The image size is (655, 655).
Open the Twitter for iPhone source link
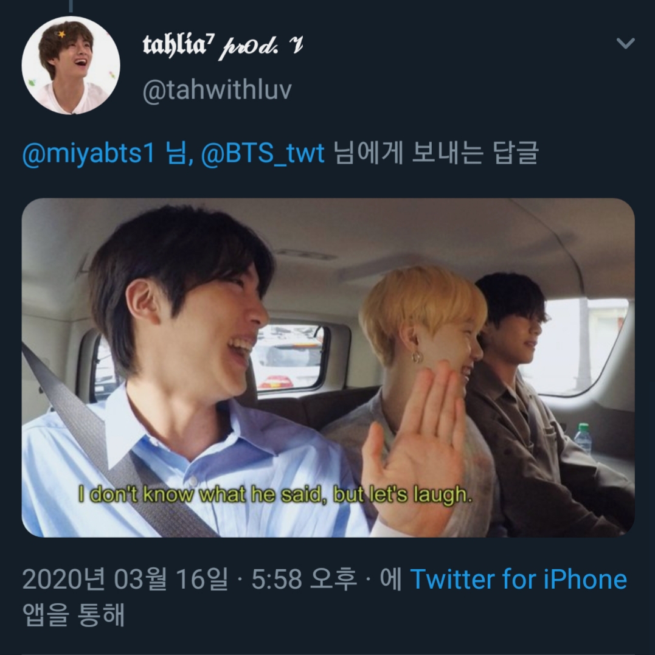point(518,579)
